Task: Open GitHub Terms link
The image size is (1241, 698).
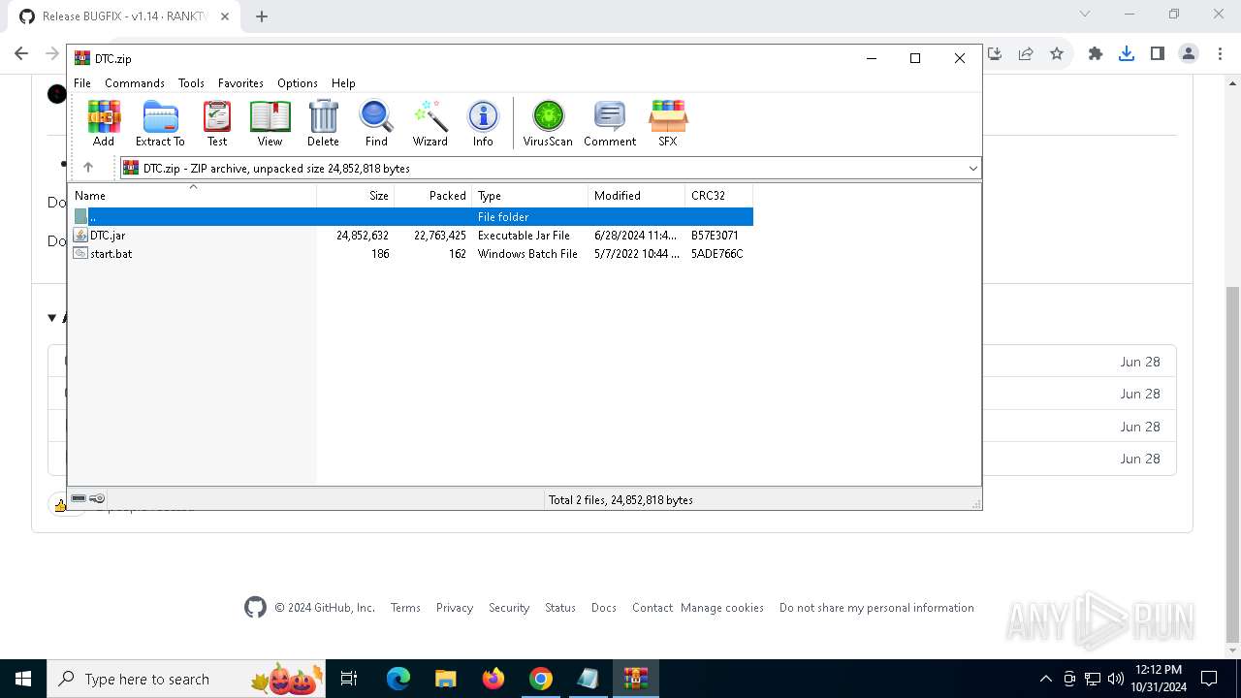Action: 405,608
